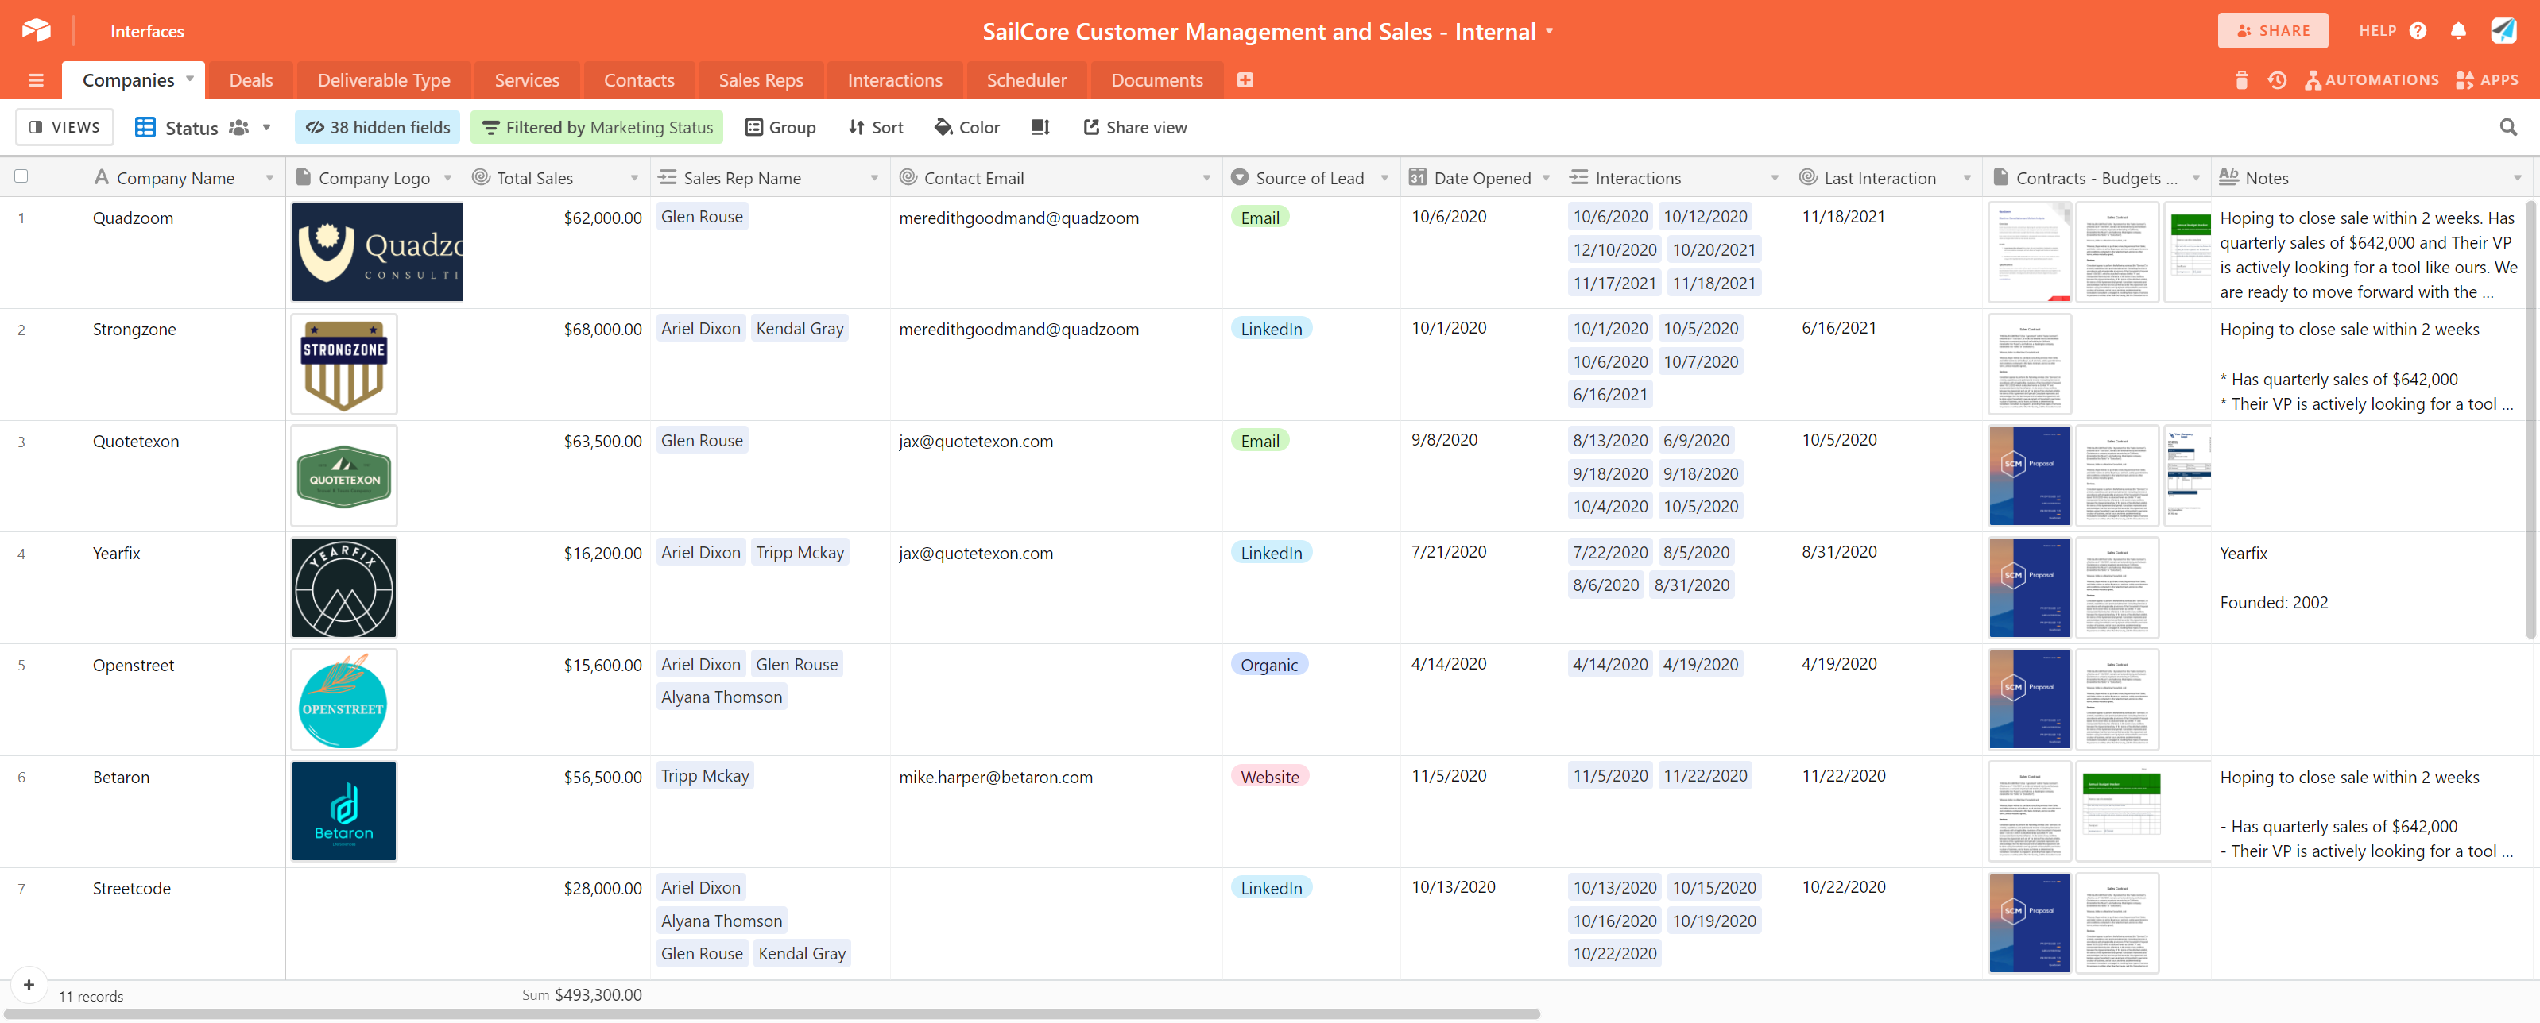Add a new record with plus button
The width and height of the screenshot is (2540, 1023).
pos(29,983)
